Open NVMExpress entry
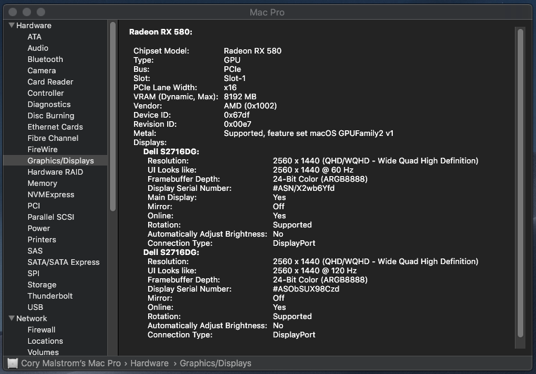The width and height of the screenshot is (536, 374). (x=51, y=194)
